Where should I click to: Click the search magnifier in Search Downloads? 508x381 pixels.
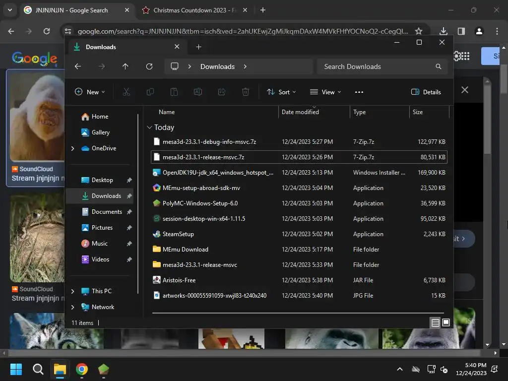439,66
